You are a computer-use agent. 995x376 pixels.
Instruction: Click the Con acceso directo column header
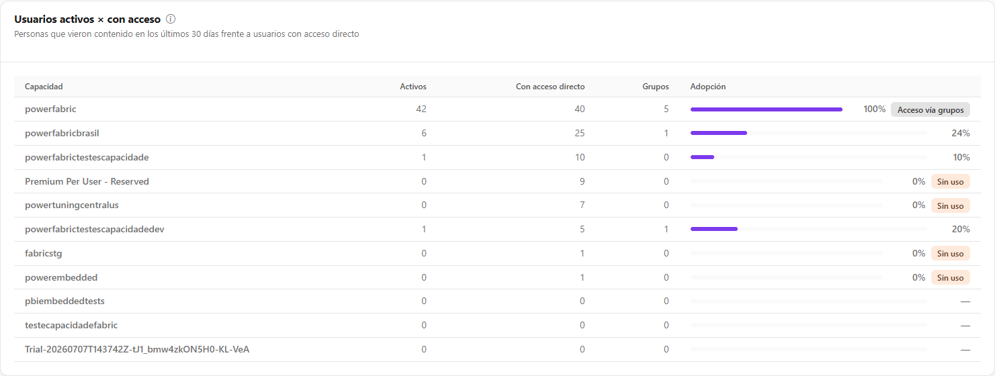tap(550, 87)
